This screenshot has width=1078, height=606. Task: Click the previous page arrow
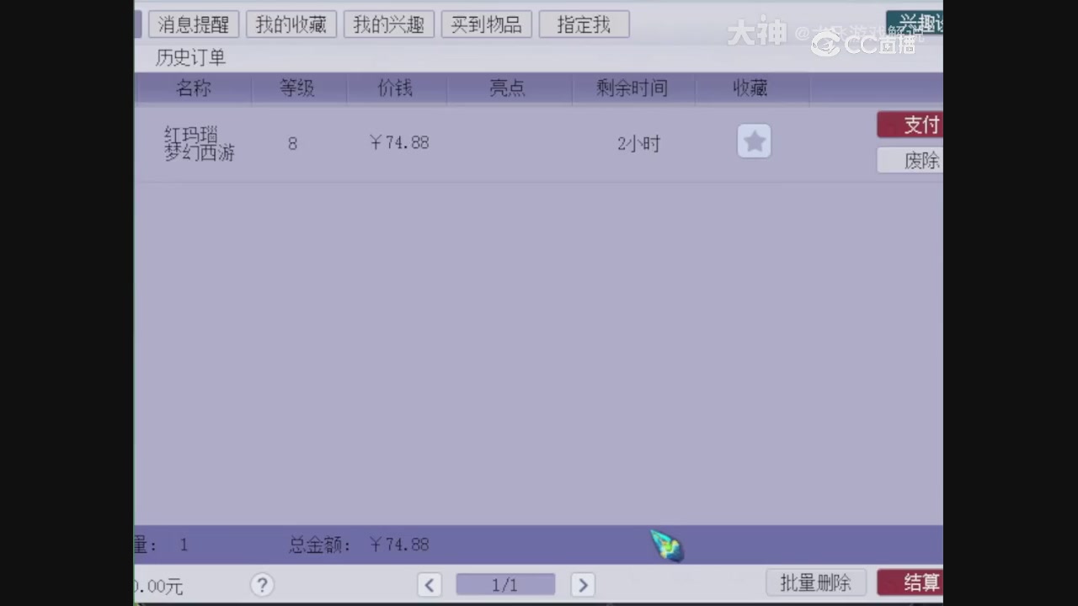click(x=430, y=584)
